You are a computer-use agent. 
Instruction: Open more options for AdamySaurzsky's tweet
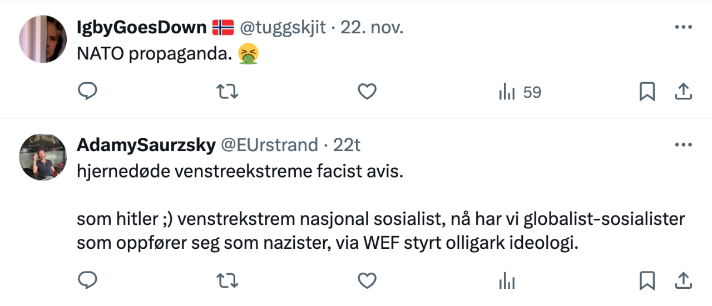683,145
